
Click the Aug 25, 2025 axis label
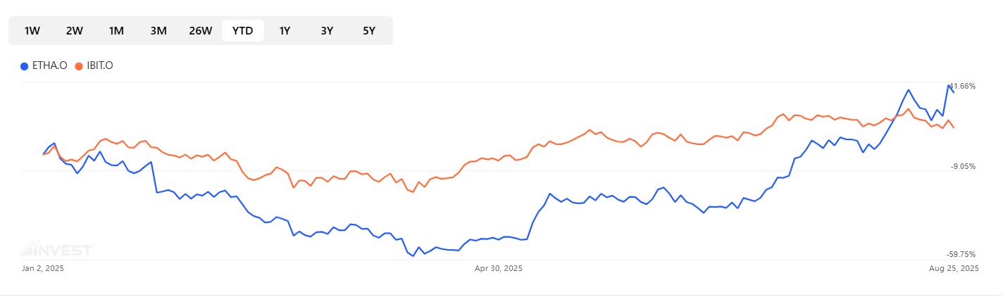click(x=954, y=268)
